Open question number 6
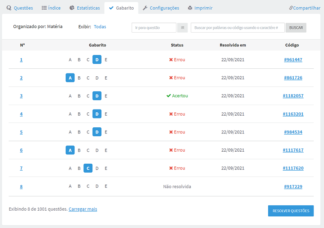Screen dimensions: 324x228 coord(21,150)
